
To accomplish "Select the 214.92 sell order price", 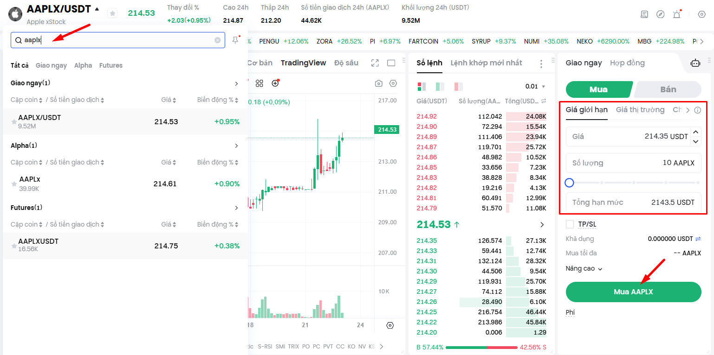I will [x=427, y=116].
